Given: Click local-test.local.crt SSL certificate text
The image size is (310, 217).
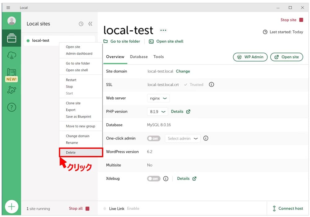Looking at the screenshot, I should 163,85.
